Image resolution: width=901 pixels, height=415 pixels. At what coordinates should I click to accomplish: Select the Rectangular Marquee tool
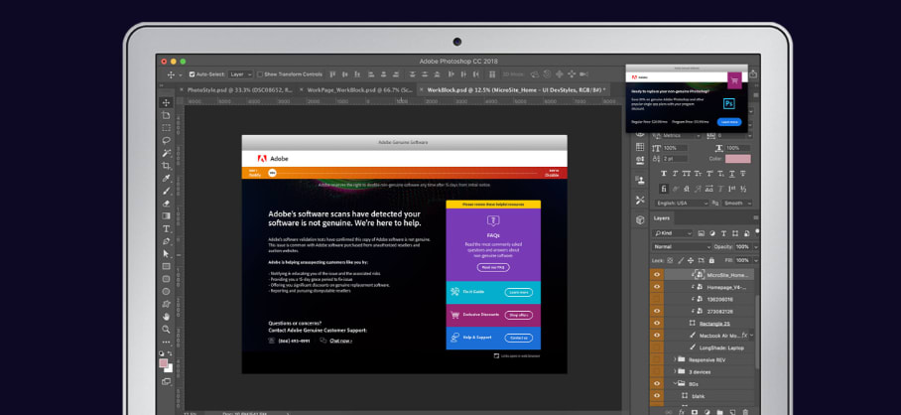[x=166, y=128]
